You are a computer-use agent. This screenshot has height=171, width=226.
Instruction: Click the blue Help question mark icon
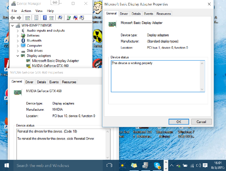coord(45,18)
